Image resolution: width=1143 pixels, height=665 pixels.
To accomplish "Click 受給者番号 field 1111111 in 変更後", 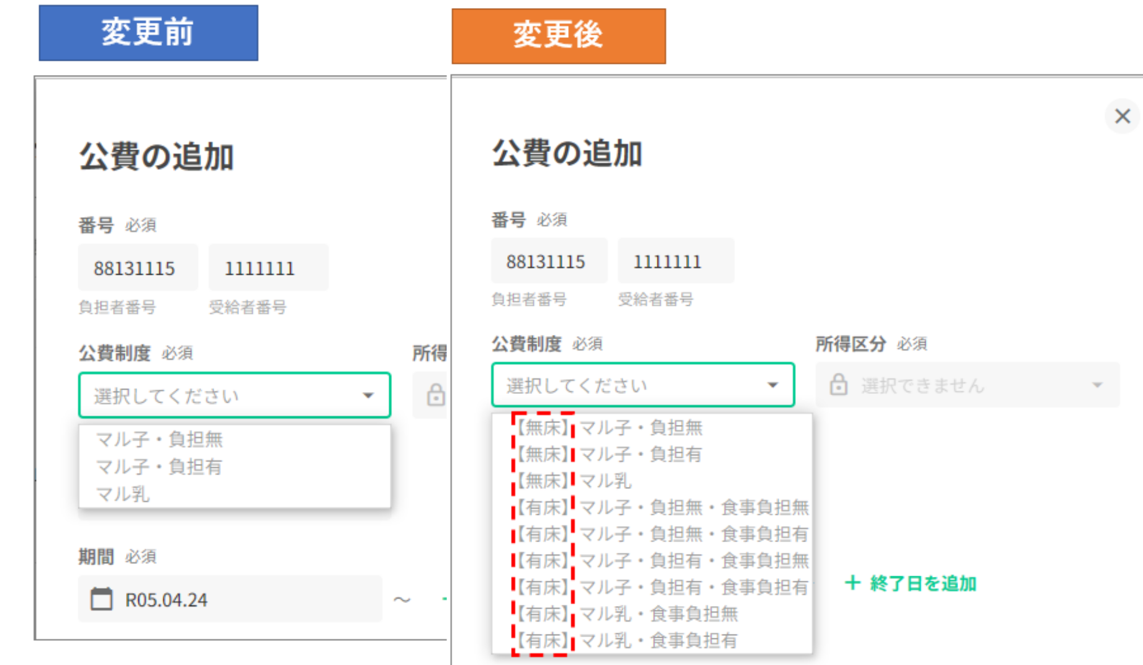I will (675, 261).
